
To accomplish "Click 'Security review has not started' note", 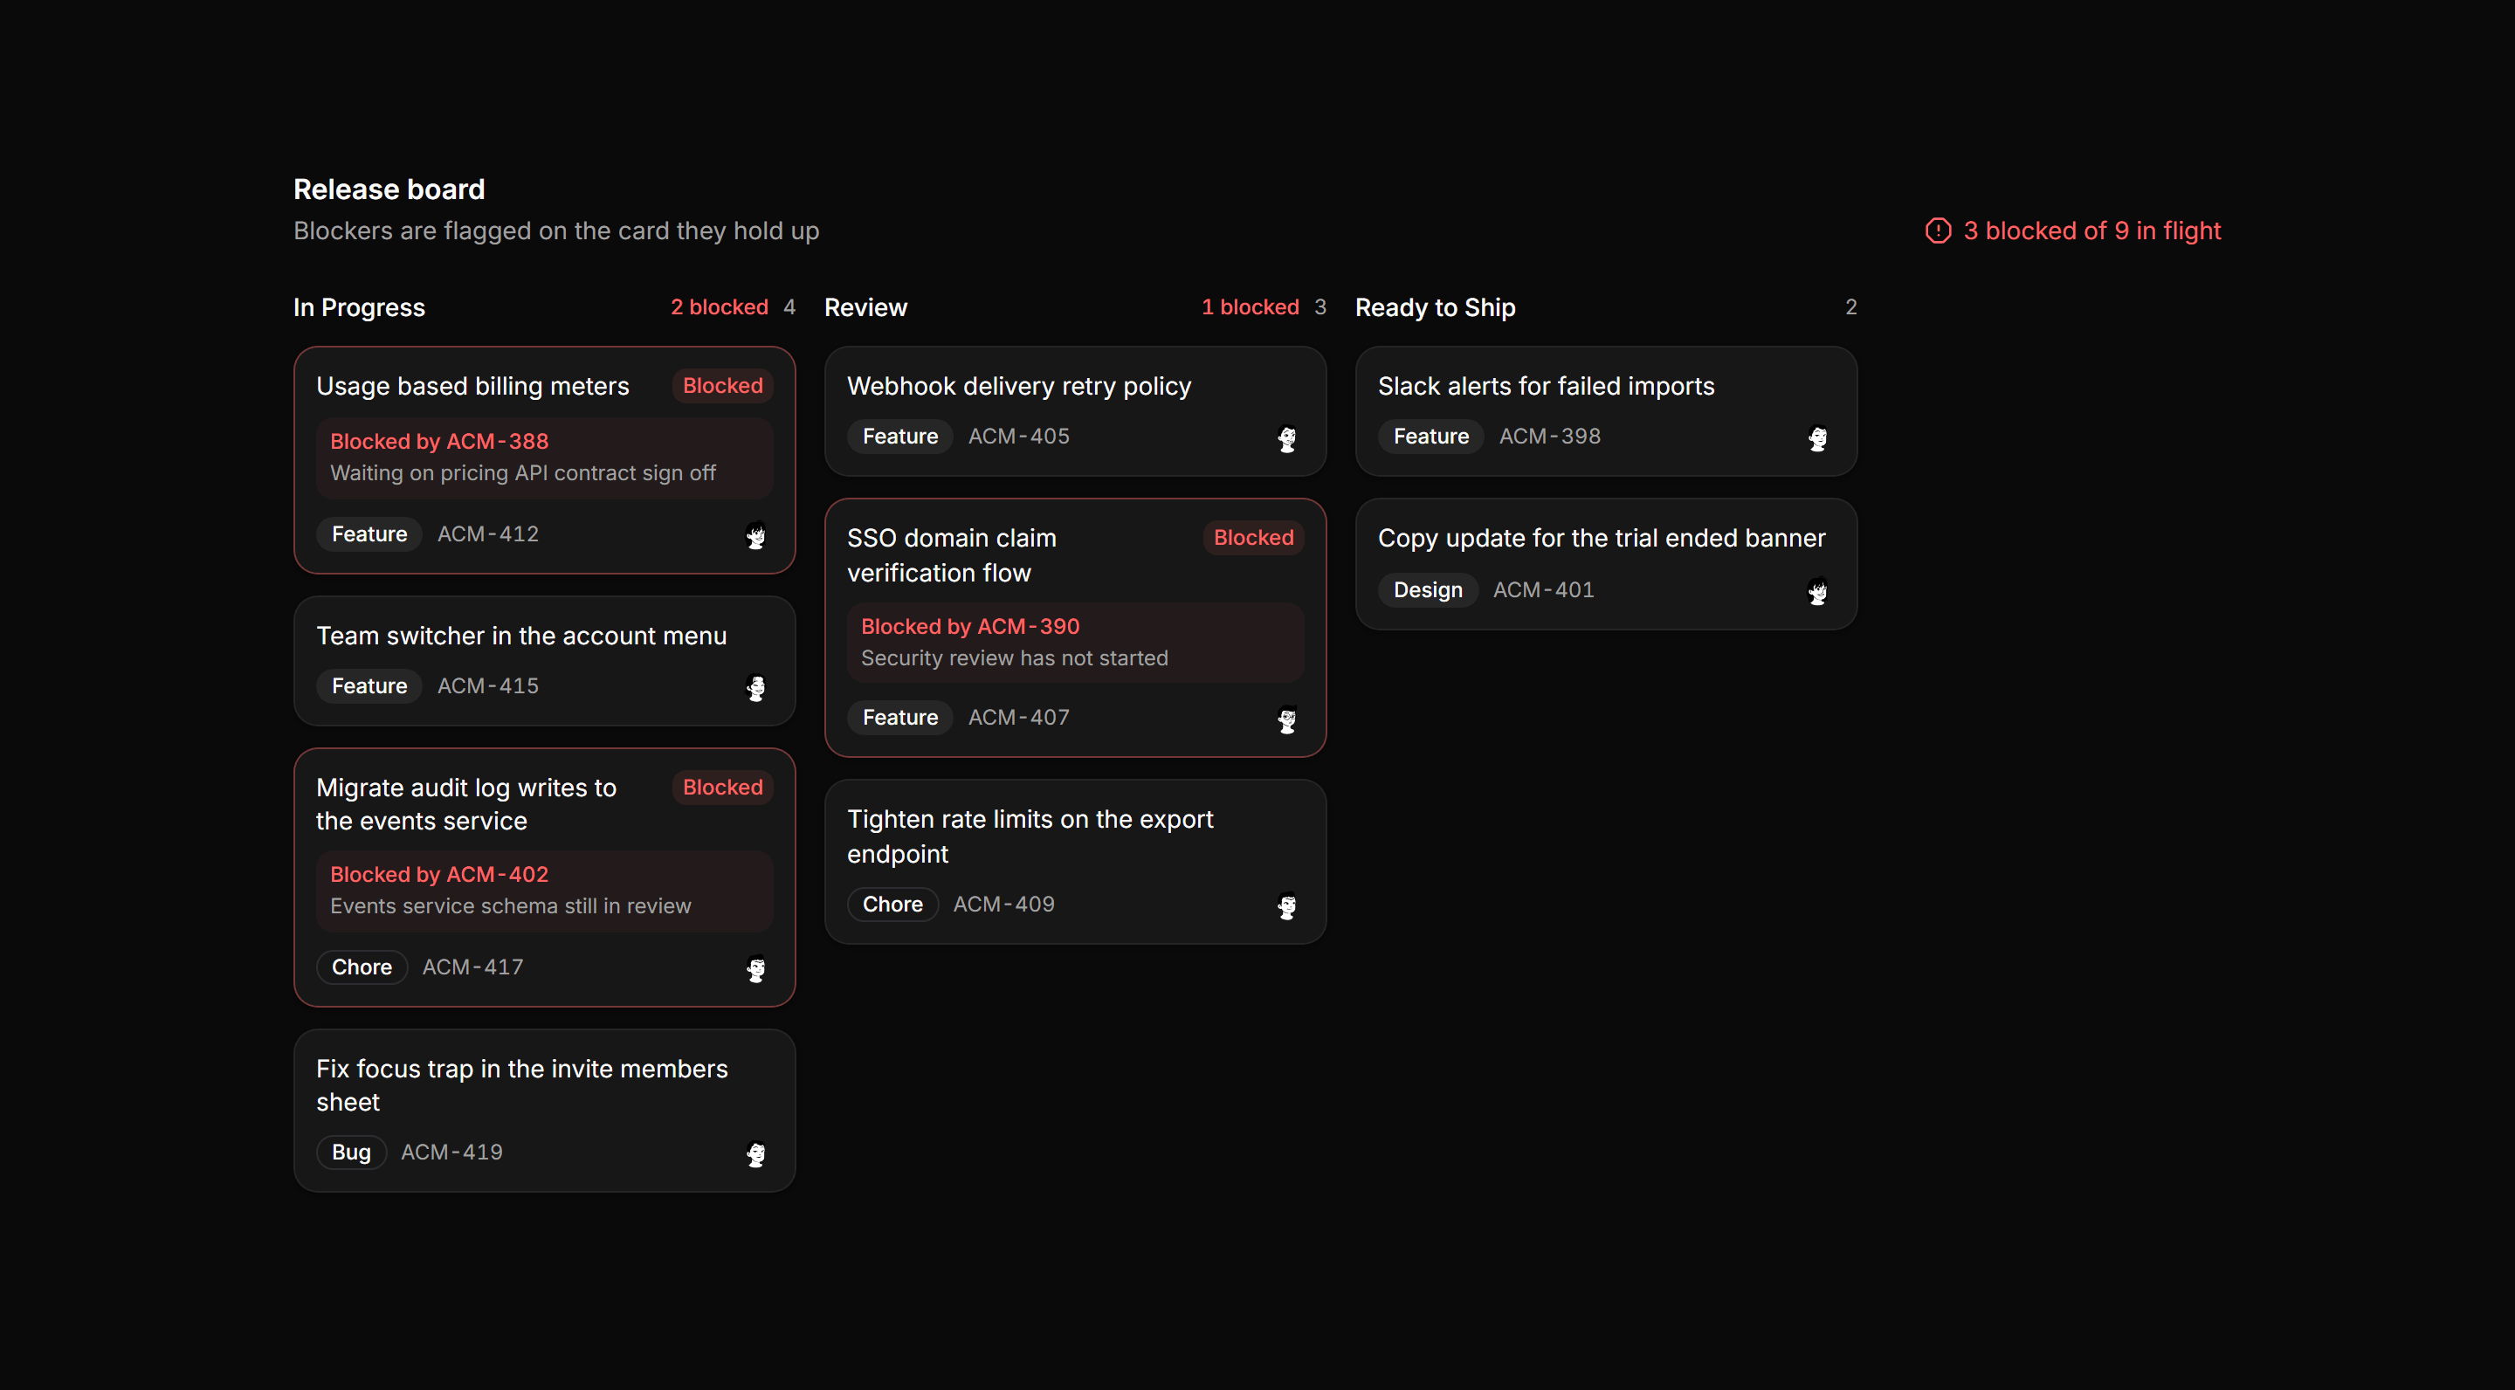I will pos(1015,659).
